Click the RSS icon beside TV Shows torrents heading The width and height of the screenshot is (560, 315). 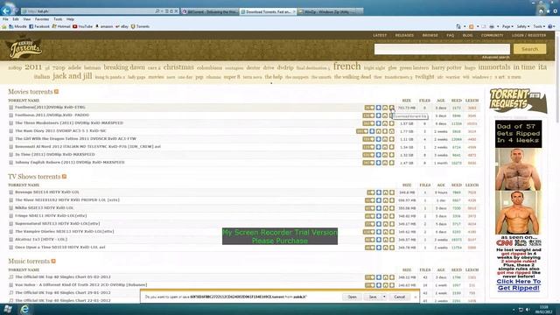click(64, 177)
